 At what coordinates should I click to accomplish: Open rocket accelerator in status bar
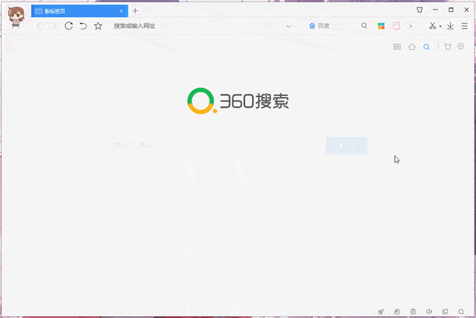click(x=381, y=312)
